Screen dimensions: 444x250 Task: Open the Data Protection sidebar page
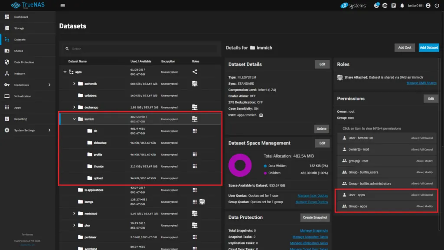pyautogui.click(x=24, y=62)
